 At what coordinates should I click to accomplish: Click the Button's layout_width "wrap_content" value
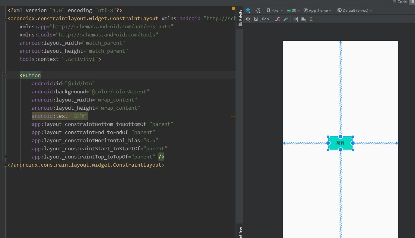click(x=116, y=100)
